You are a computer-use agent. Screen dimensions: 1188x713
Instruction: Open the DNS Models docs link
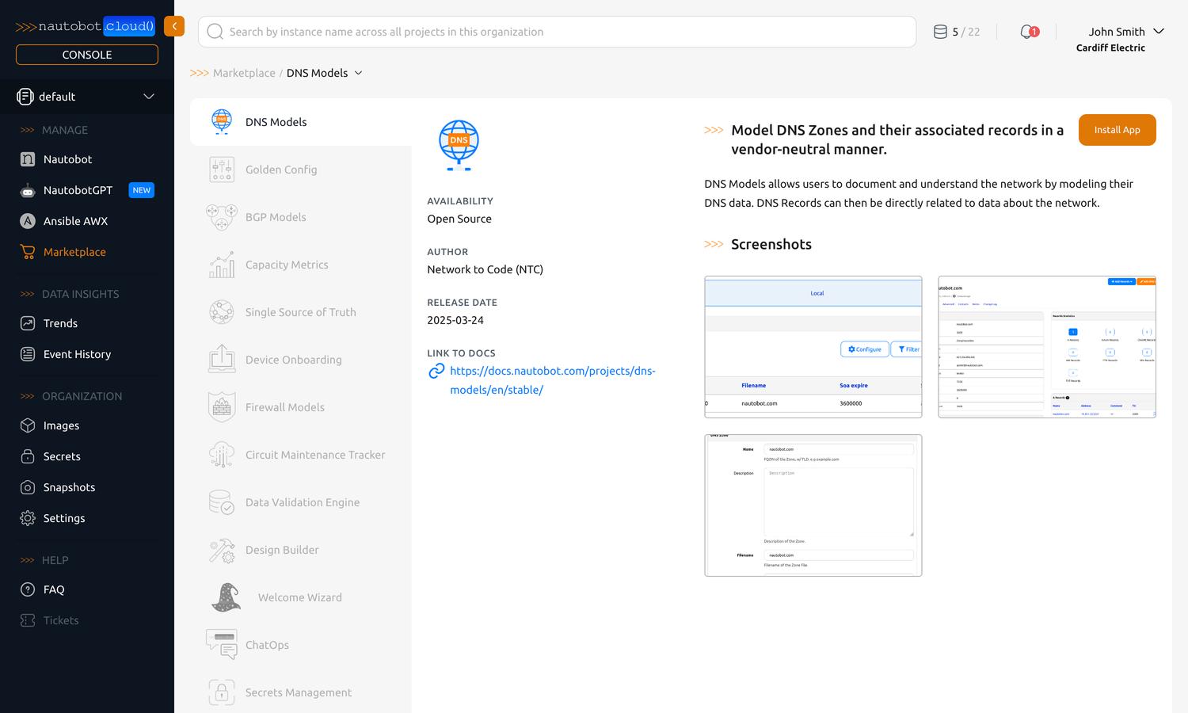pos(552,380)
